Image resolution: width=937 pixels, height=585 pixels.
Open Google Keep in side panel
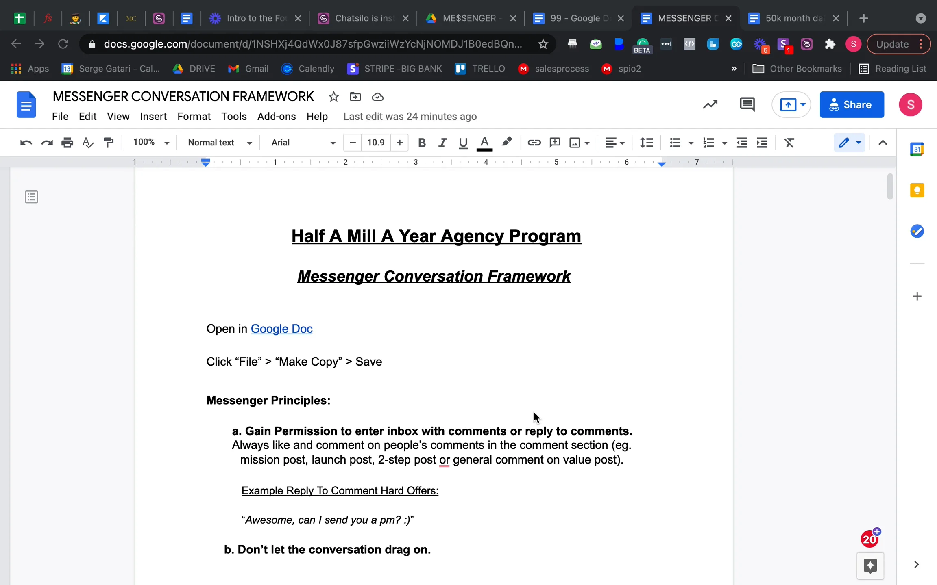tap(917, 190)
